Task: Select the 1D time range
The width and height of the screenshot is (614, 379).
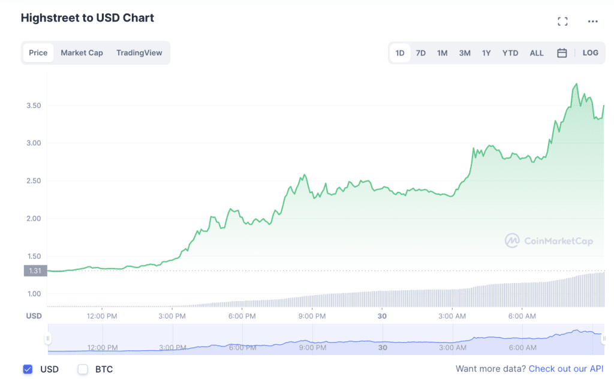Action: point(400,53)
